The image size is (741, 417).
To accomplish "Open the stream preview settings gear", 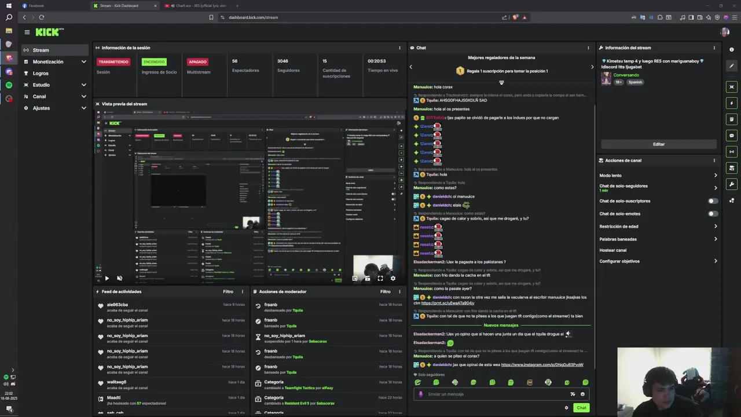I will point(393,279).
